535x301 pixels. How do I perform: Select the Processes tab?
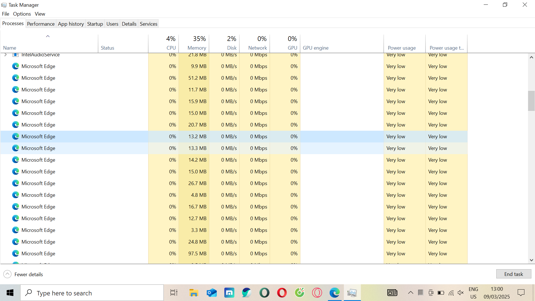[x=13, y=23]
